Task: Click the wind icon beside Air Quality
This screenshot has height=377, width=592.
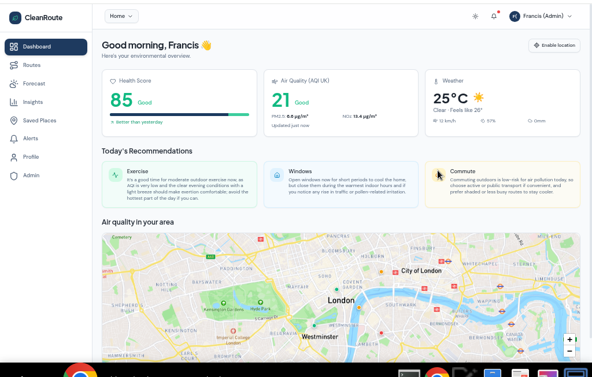Action: [x=275, y=81]
